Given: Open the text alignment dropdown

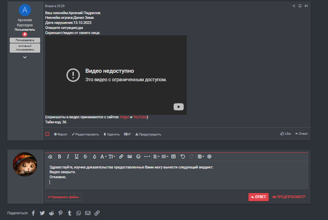Looking at the screenshot, I should pyautogui.click(x=156, y=156).
